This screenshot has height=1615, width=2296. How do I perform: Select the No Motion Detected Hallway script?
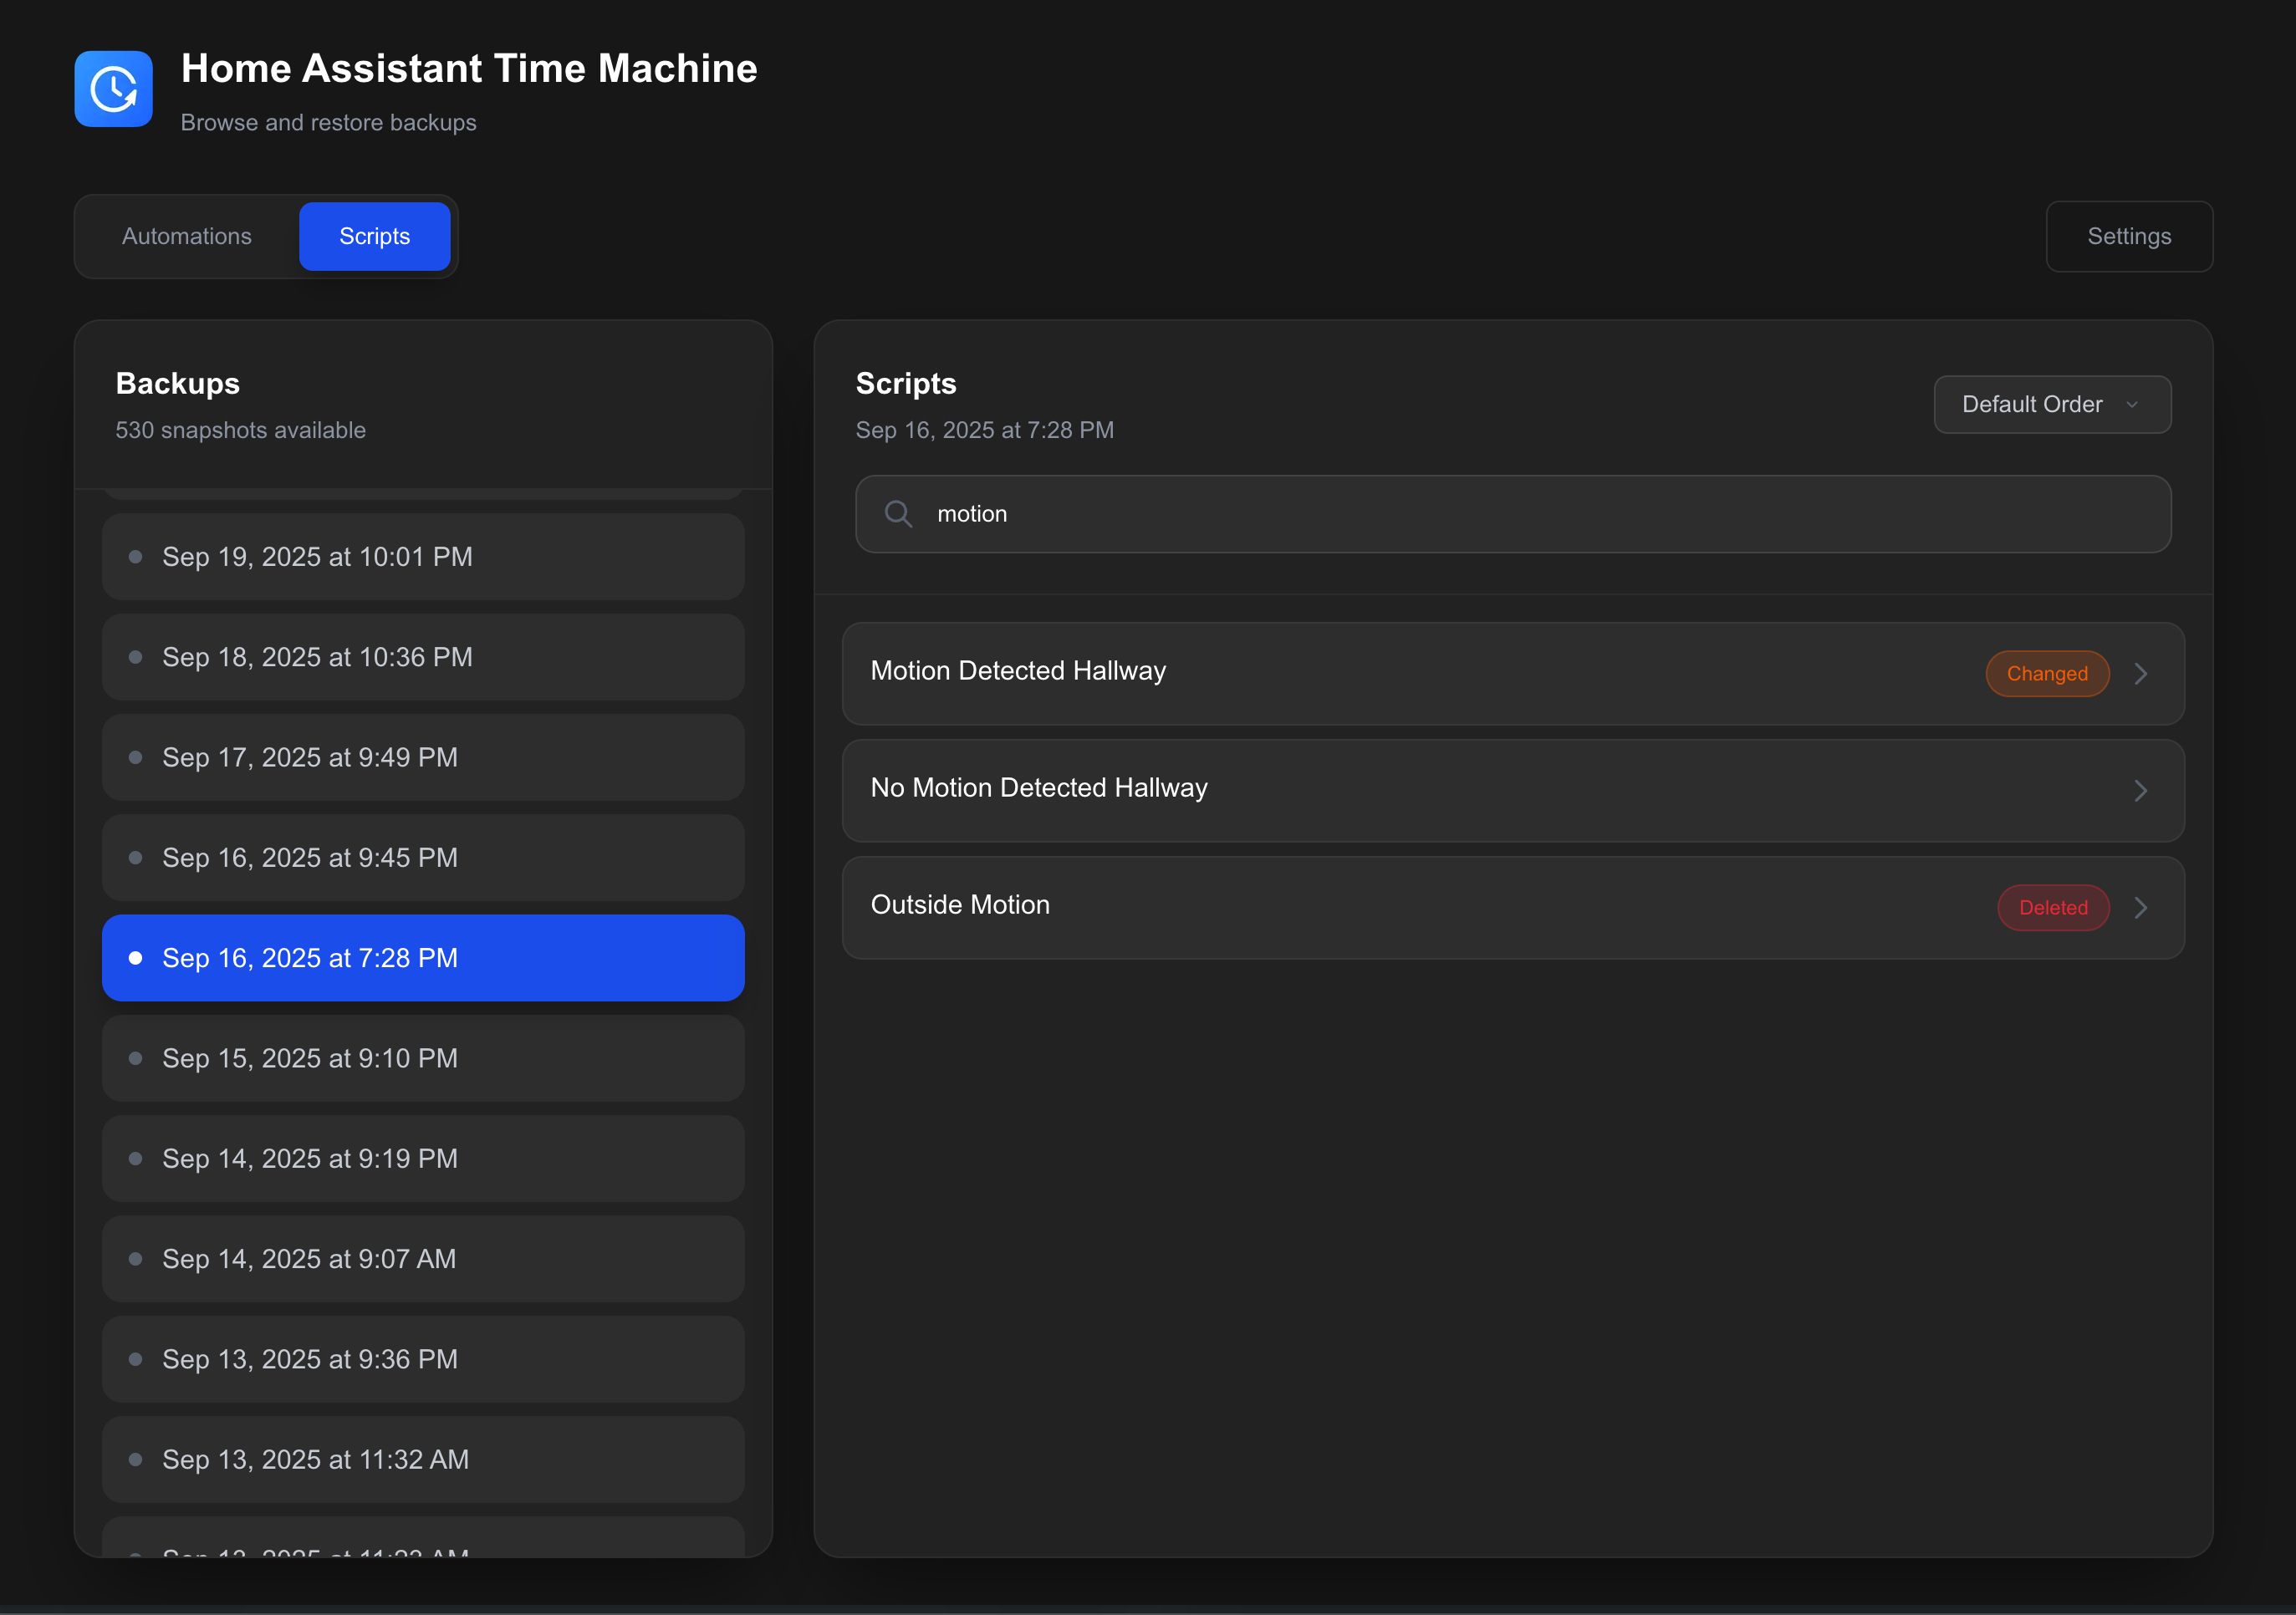1513,791
